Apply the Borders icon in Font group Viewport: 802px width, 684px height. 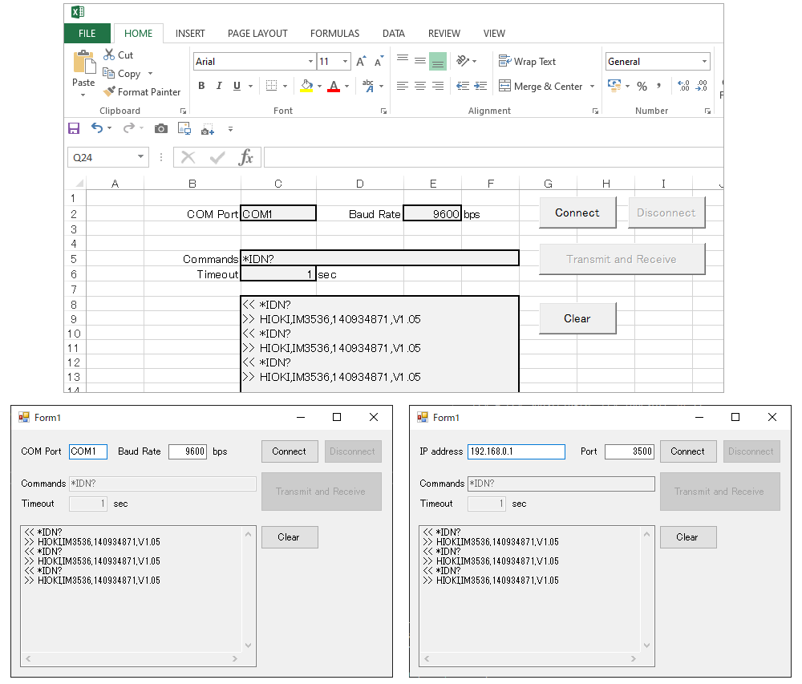tap(272, 86)
